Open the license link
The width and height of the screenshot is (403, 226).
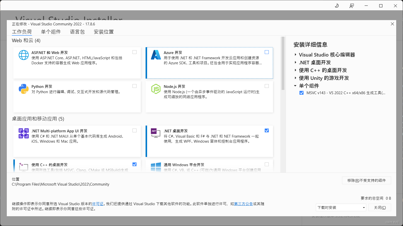point(98,204)
